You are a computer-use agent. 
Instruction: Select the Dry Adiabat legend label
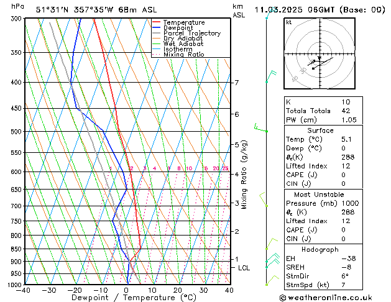(183, 39)
